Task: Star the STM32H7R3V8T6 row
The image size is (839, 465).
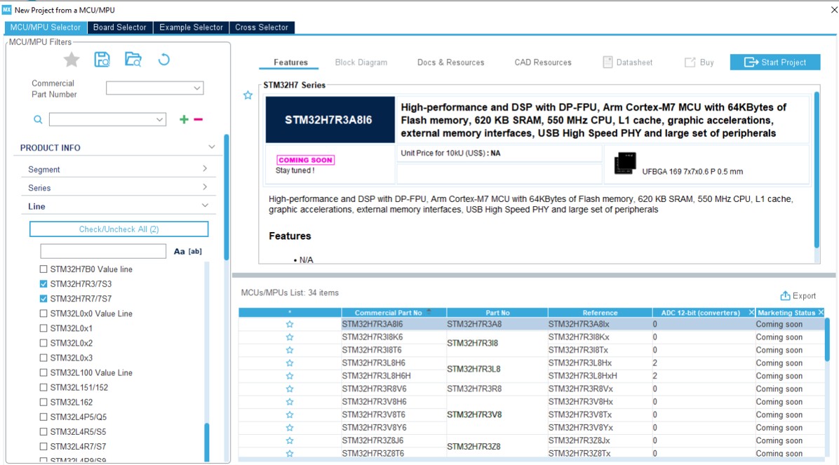Action: 290,415
